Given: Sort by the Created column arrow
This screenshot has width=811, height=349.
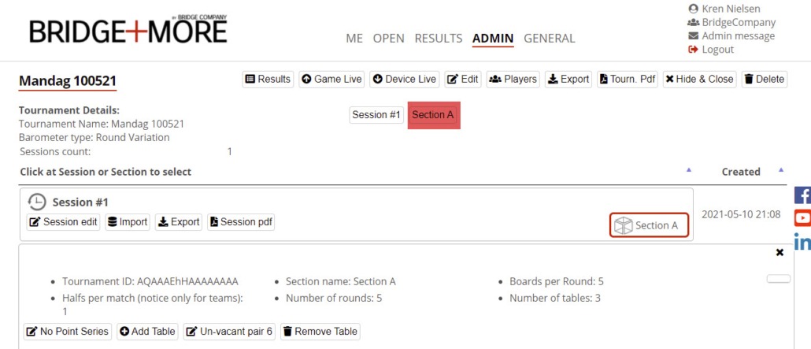Looking at the screenshot, I should click(781, 170).
